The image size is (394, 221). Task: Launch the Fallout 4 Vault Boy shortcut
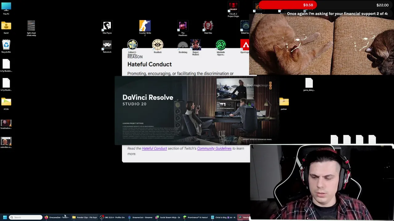[132, 46]
